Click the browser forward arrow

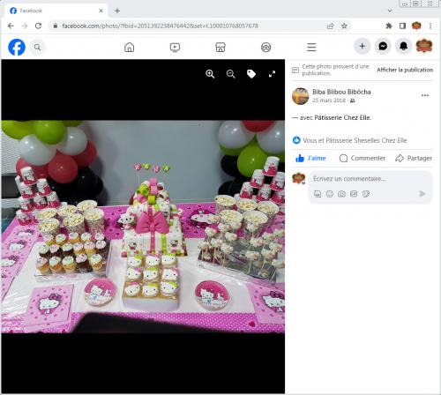25,26
